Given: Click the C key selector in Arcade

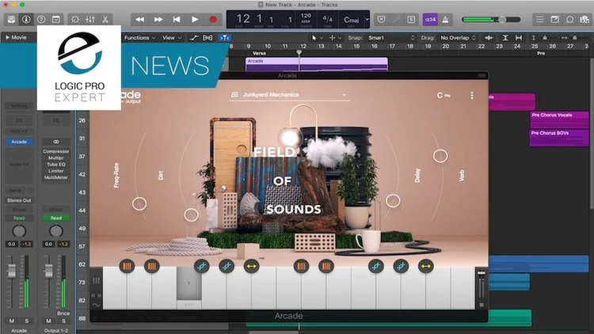Looking at the screenshot, I should pyautogui.click(x=444, y=96).
